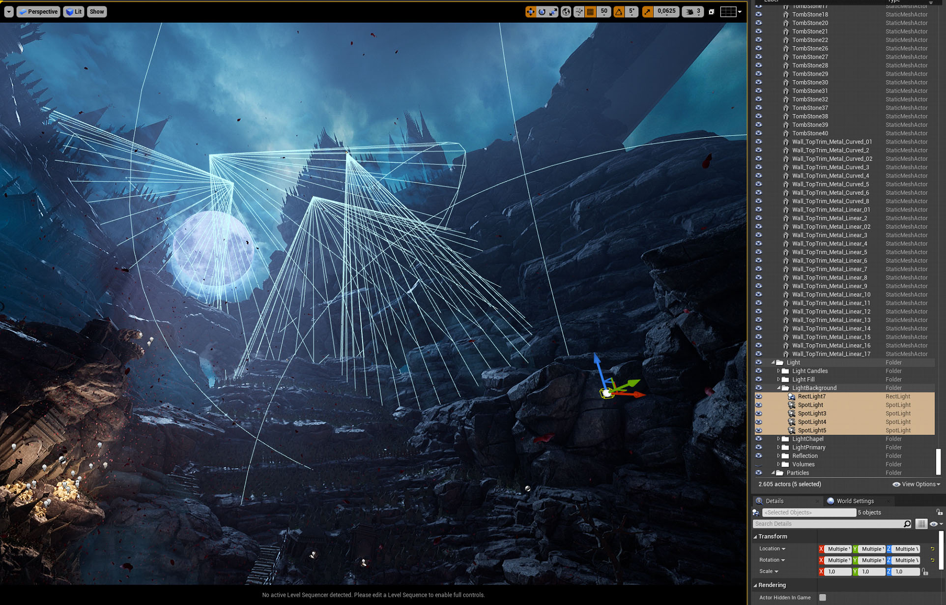Select the Move tool in the viewport toolbar
This screenshot has width=946, height=605.
tap(531, 11)
